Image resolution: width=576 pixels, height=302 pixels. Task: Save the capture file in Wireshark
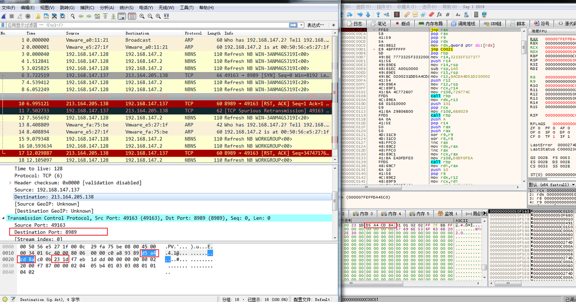[47, 16]
